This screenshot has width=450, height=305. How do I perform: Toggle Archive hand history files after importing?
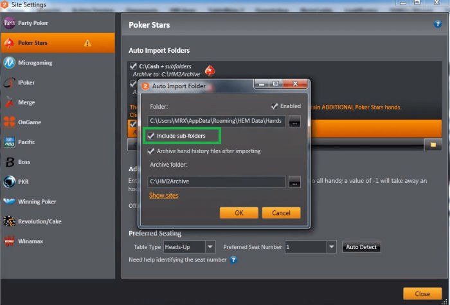(x=151, y=151)
